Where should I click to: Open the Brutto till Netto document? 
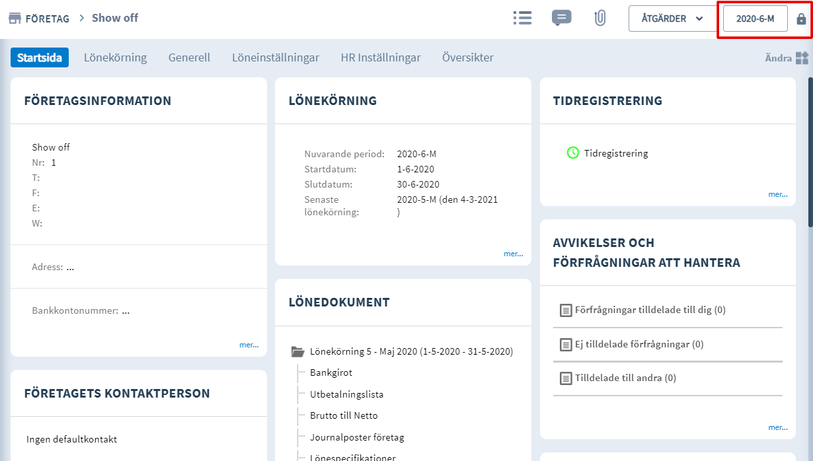coord(344,415)
